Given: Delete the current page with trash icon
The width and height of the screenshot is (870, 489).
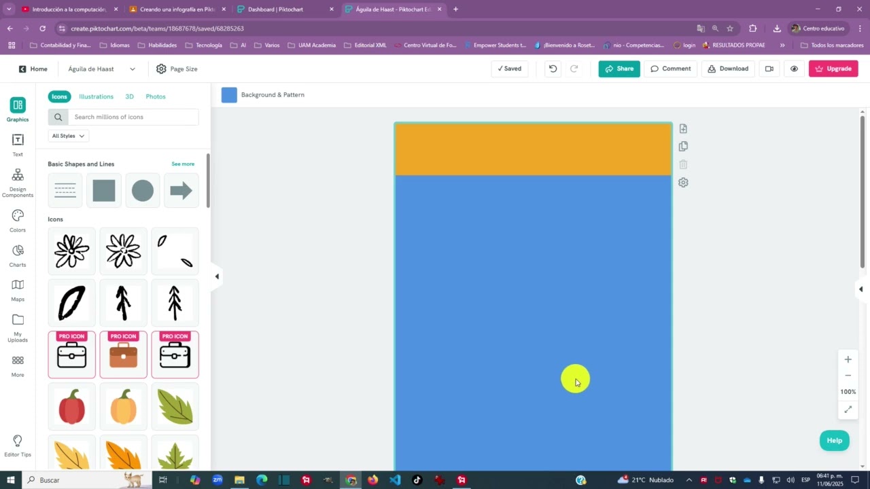Looking at the screenshot, I should click(683, 164).
